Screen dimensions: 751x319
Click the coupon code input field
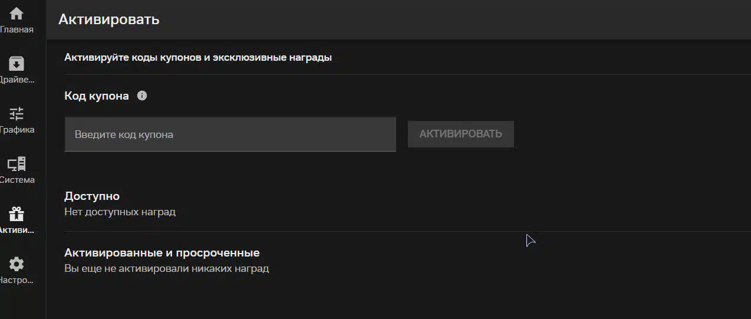[x=230, y=134]
